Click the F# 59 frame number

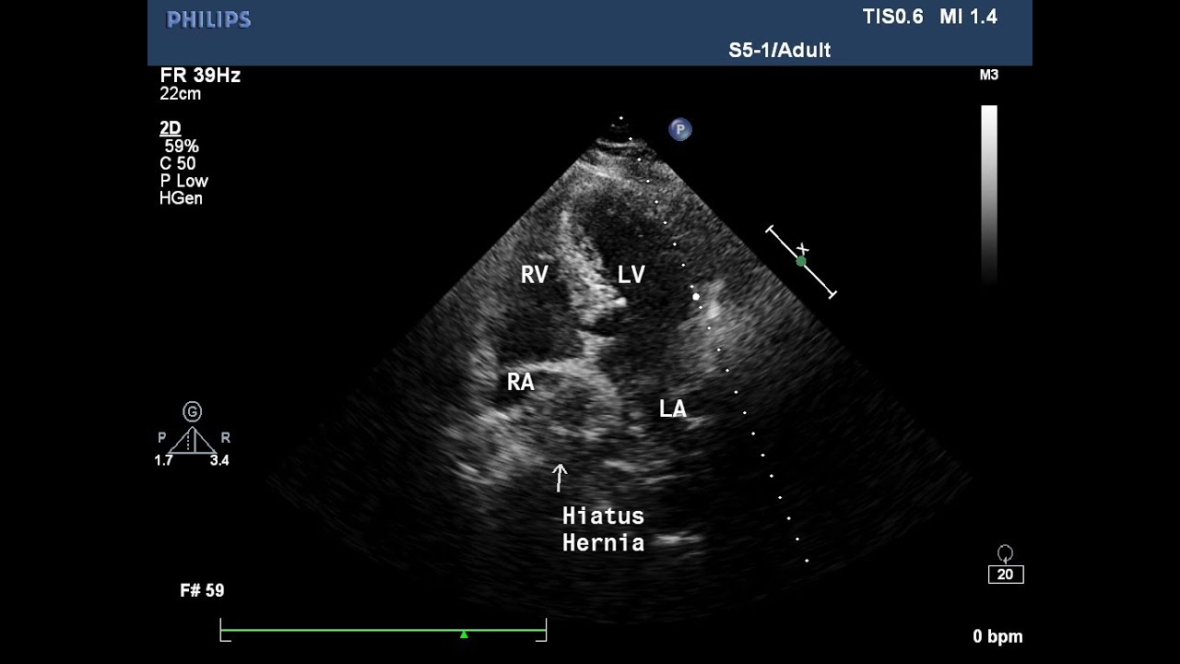[x=202, y=590]
